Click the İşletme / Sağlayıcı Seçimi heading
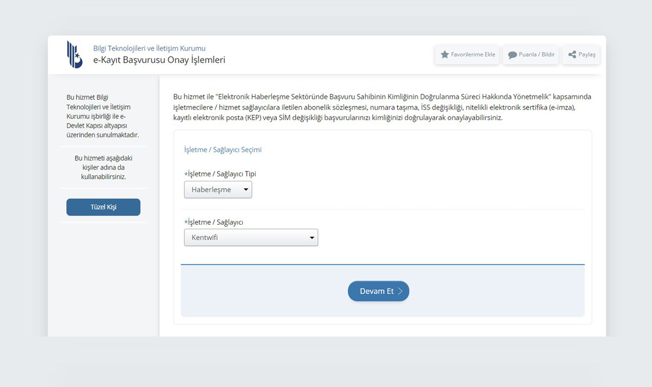The image size is (652, 387). (223, 150)
